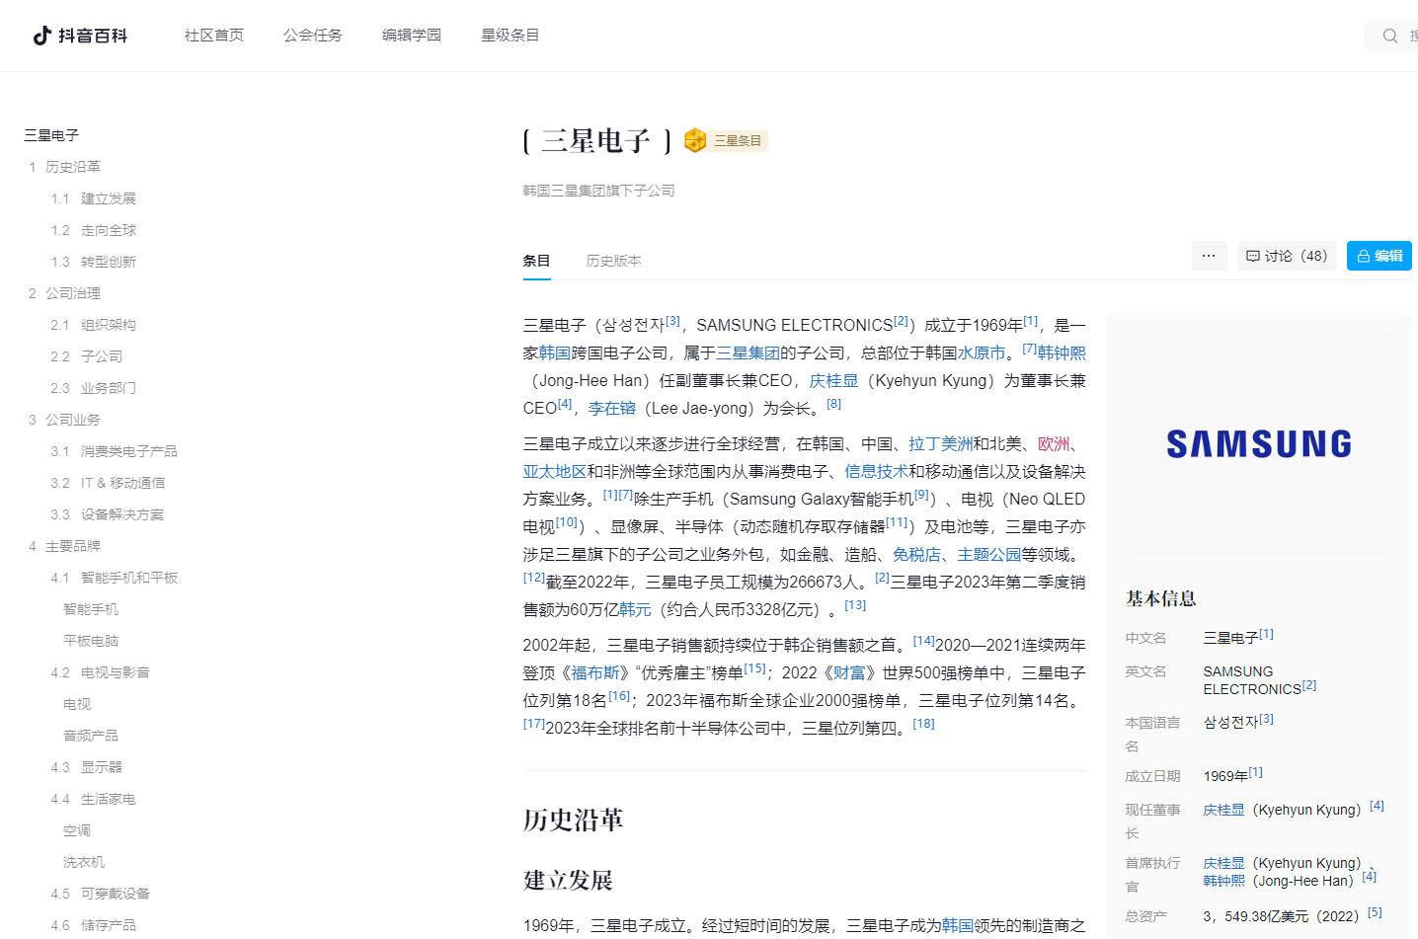Image resolution: width=1418 pixels, height=939 pixels.
Task: Click reference [18] after 三星位列第四
Action: coord(923,723)
